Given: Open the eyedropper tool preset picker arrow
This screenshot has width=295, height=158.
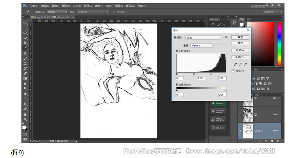Looking at the screenshot, I should [x=32, y=12].
